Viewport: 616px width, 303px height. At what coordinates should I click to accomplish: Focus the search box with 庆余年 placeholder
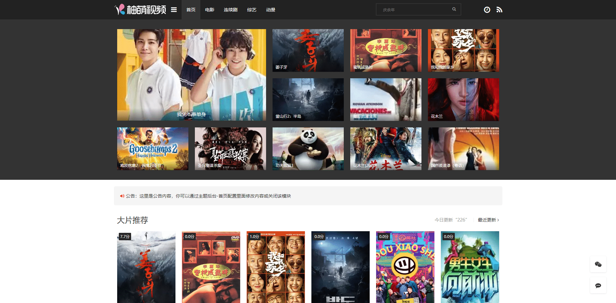click(x=418, y=9)
